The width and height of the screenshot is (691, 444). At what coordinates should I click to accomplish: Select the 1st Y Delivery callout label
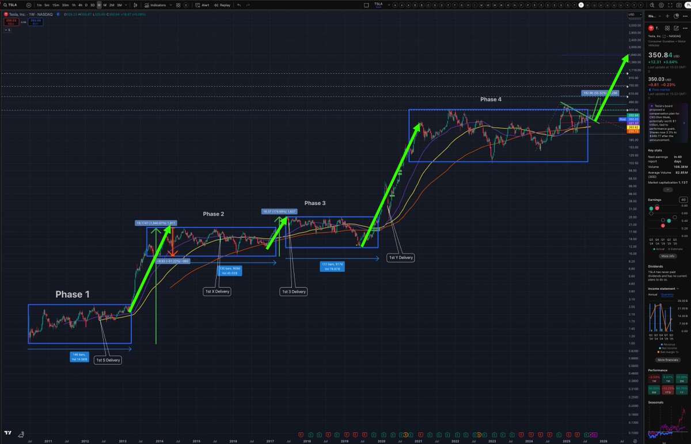400,257
